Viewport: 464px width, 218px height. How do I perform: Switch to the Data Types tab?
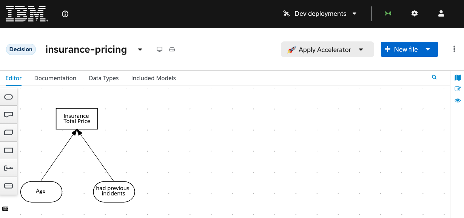pos(104,78)
